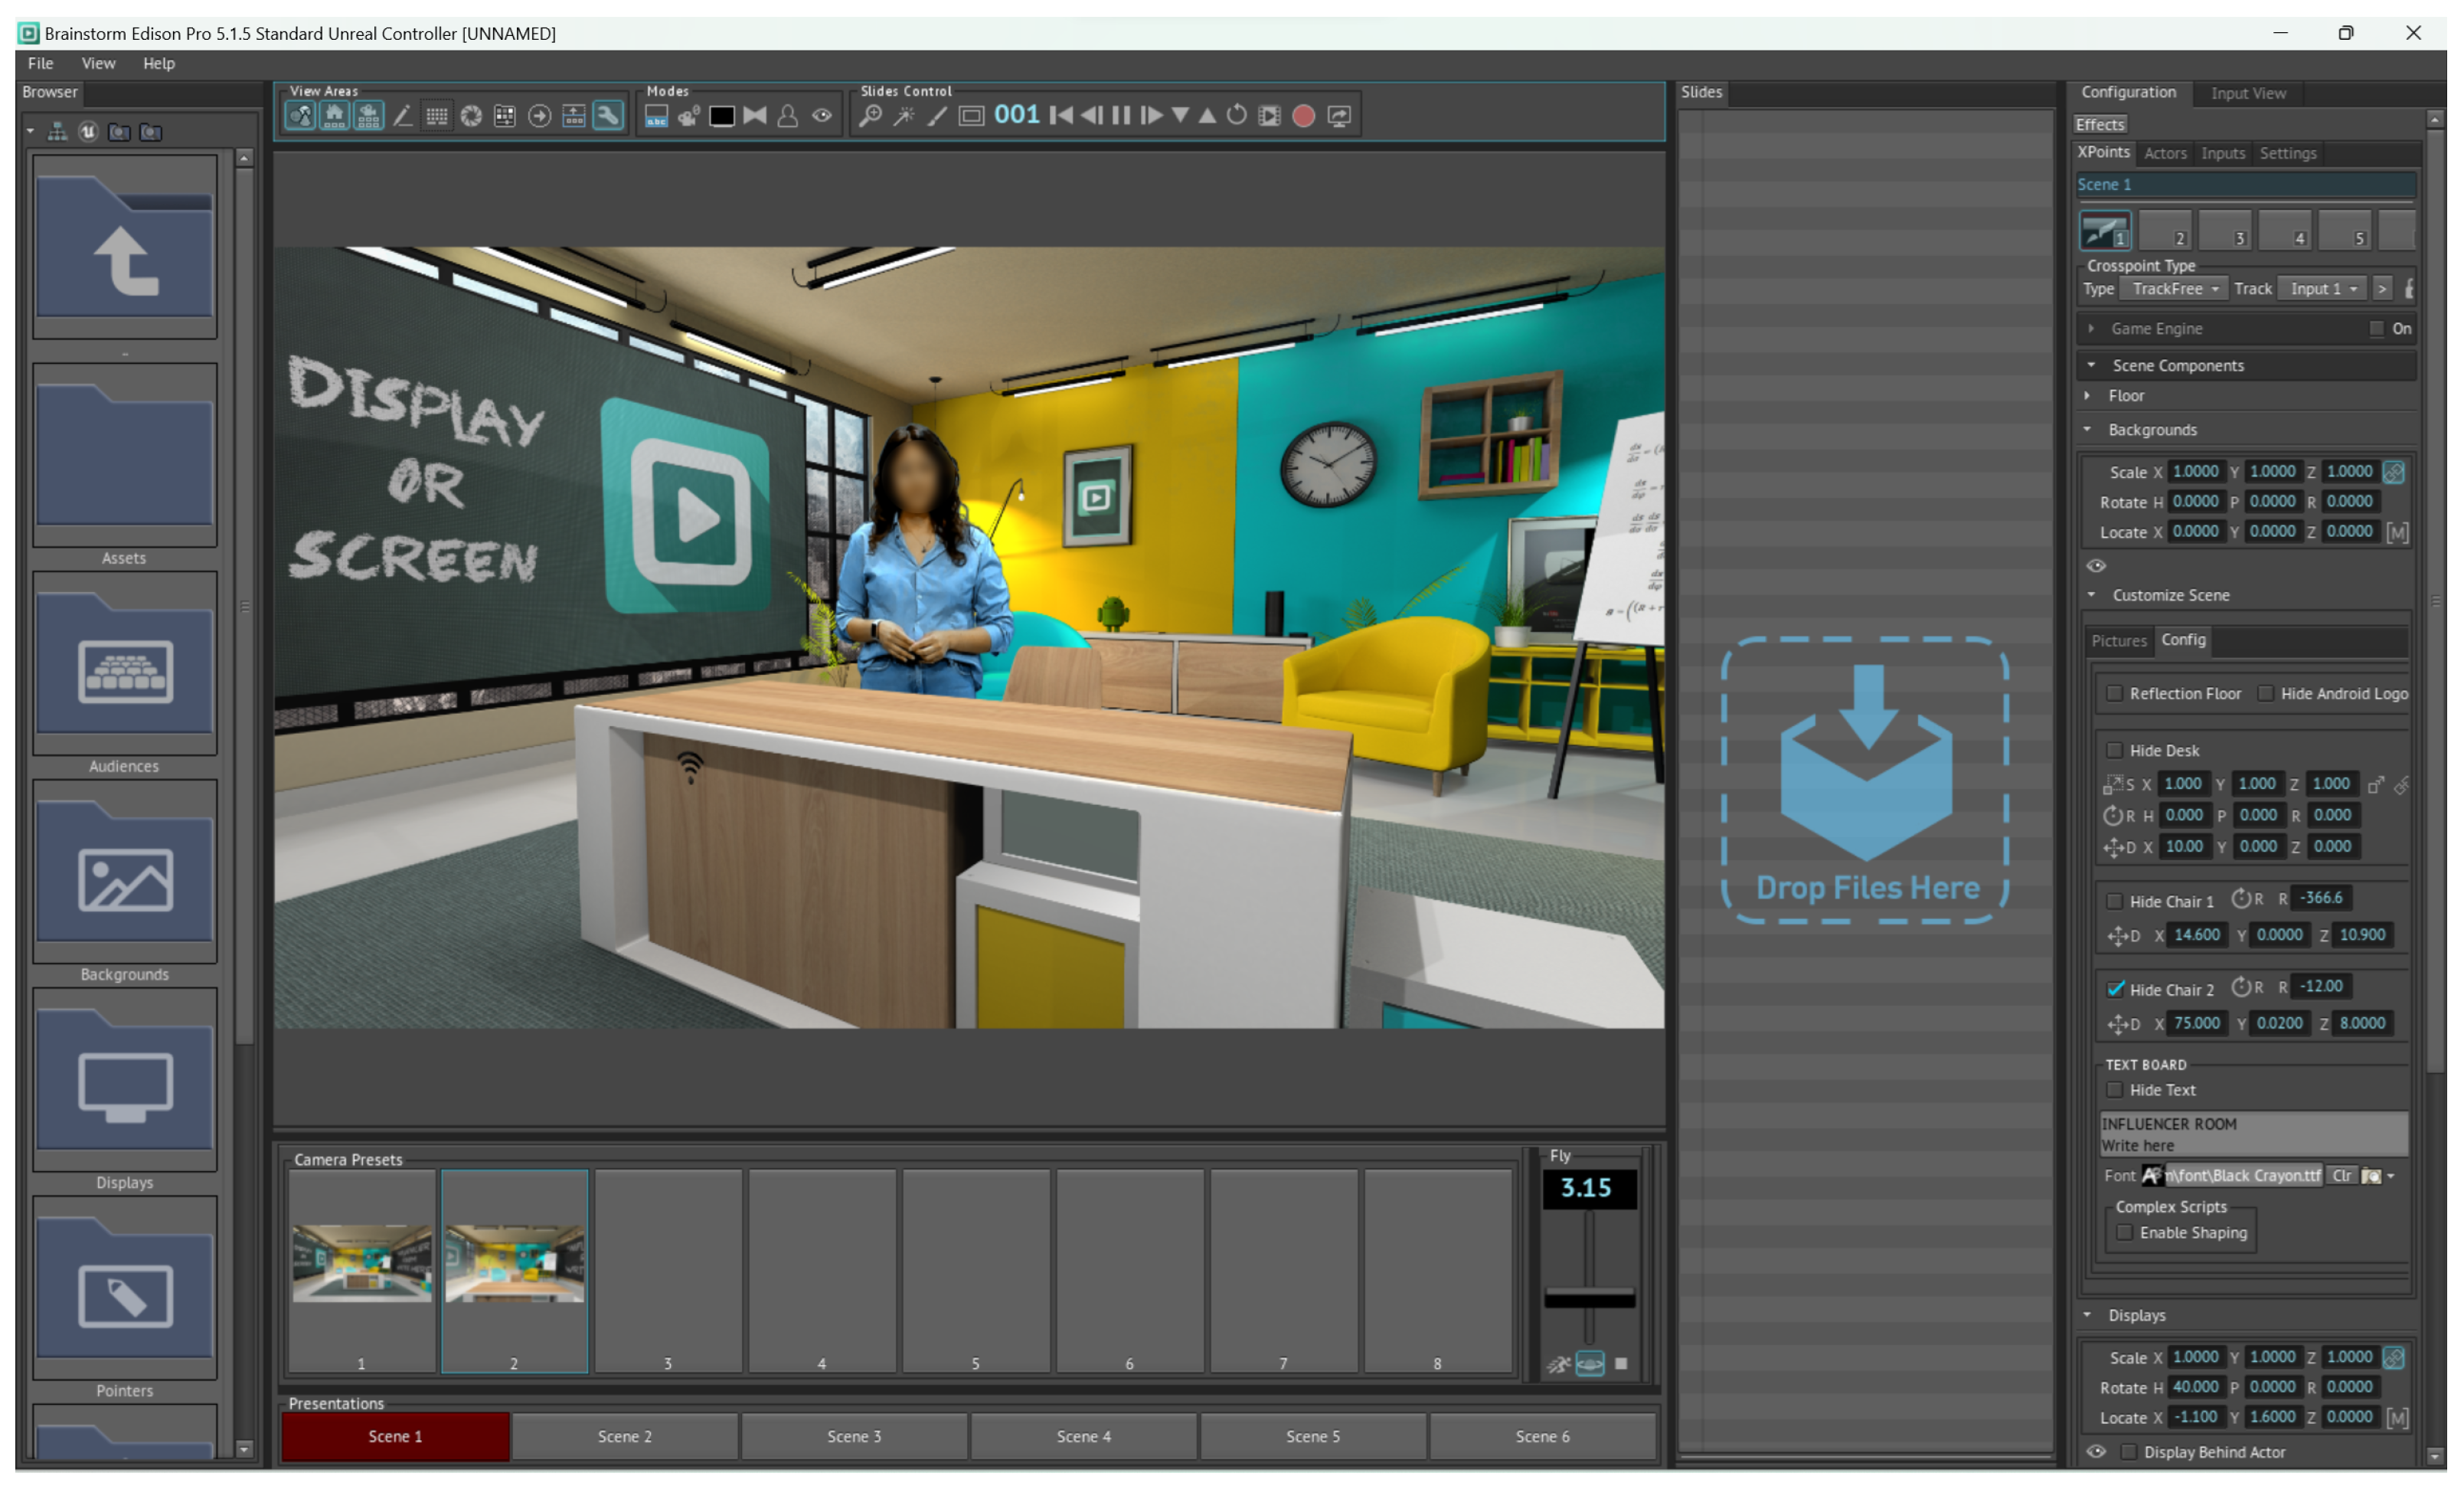Screen dimensions: 2464x1486
Task: Expand the Game Engine section
Action: (2091, 328)
